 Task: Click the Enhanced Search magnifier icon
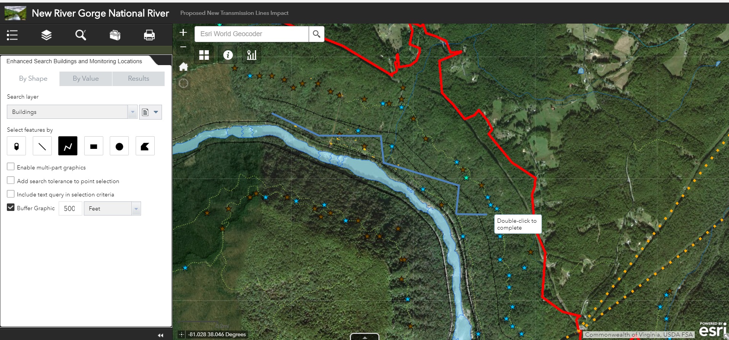(80, 35)
